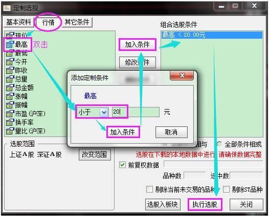269x217 pixels.
Task: Click the 选中数 readout field
Action: coord(246,175)
